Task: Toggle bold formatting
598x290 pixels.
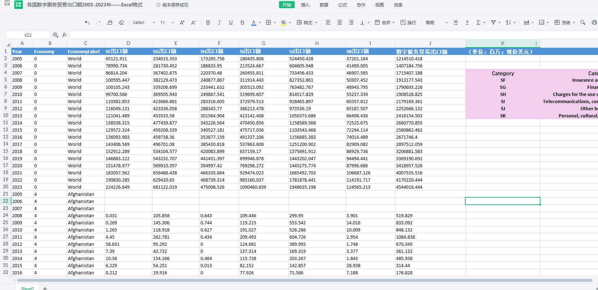Action: (208, 22)
